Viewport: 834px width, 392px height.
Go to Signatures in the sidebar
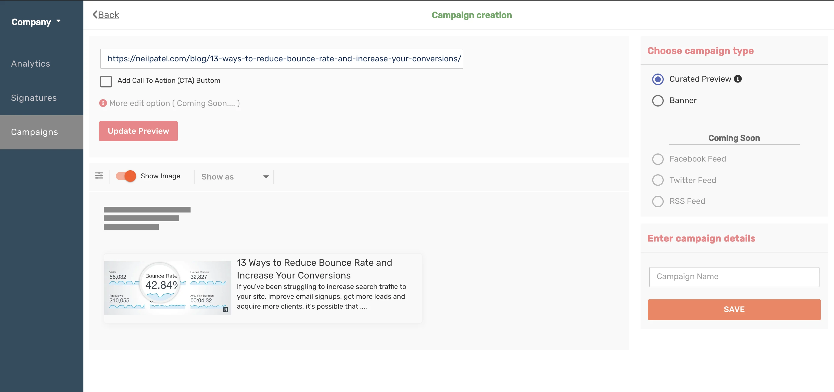[34, 98]
